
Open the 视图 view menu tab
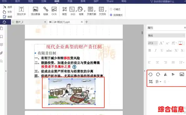(30, 1)
